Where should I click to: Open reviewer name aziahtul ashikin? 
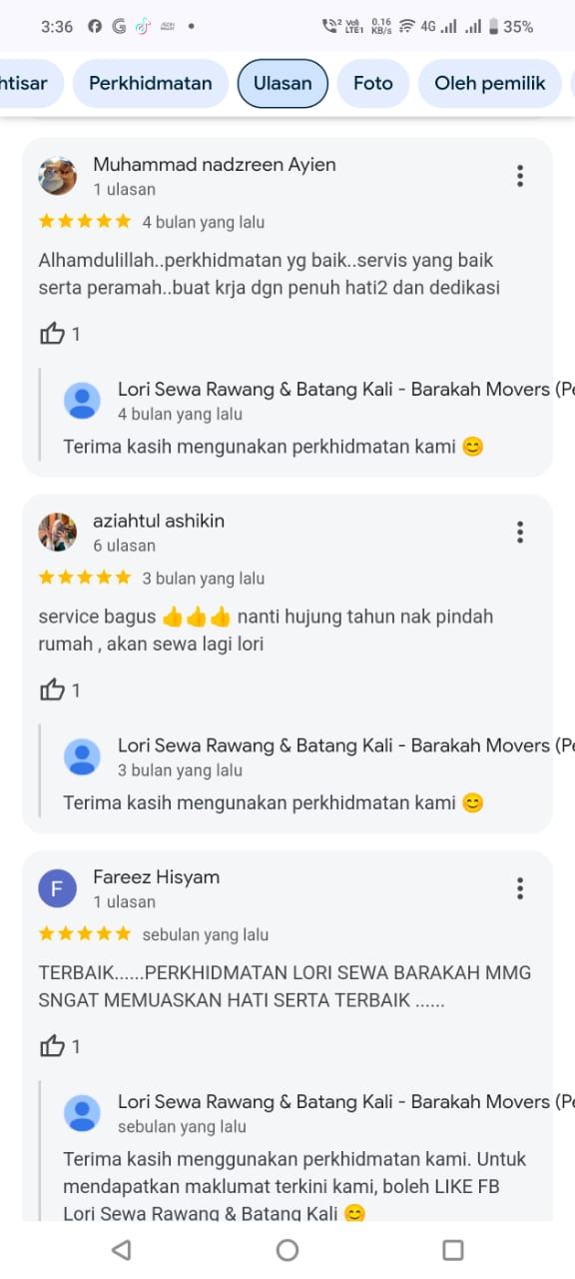point(159,521)
